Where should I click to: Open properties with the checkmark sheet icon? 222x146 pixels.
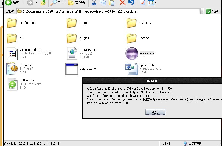142,2
